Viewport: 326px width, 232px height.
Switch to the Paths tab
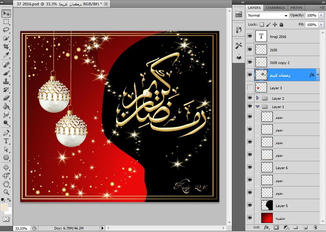click(296, 8)
